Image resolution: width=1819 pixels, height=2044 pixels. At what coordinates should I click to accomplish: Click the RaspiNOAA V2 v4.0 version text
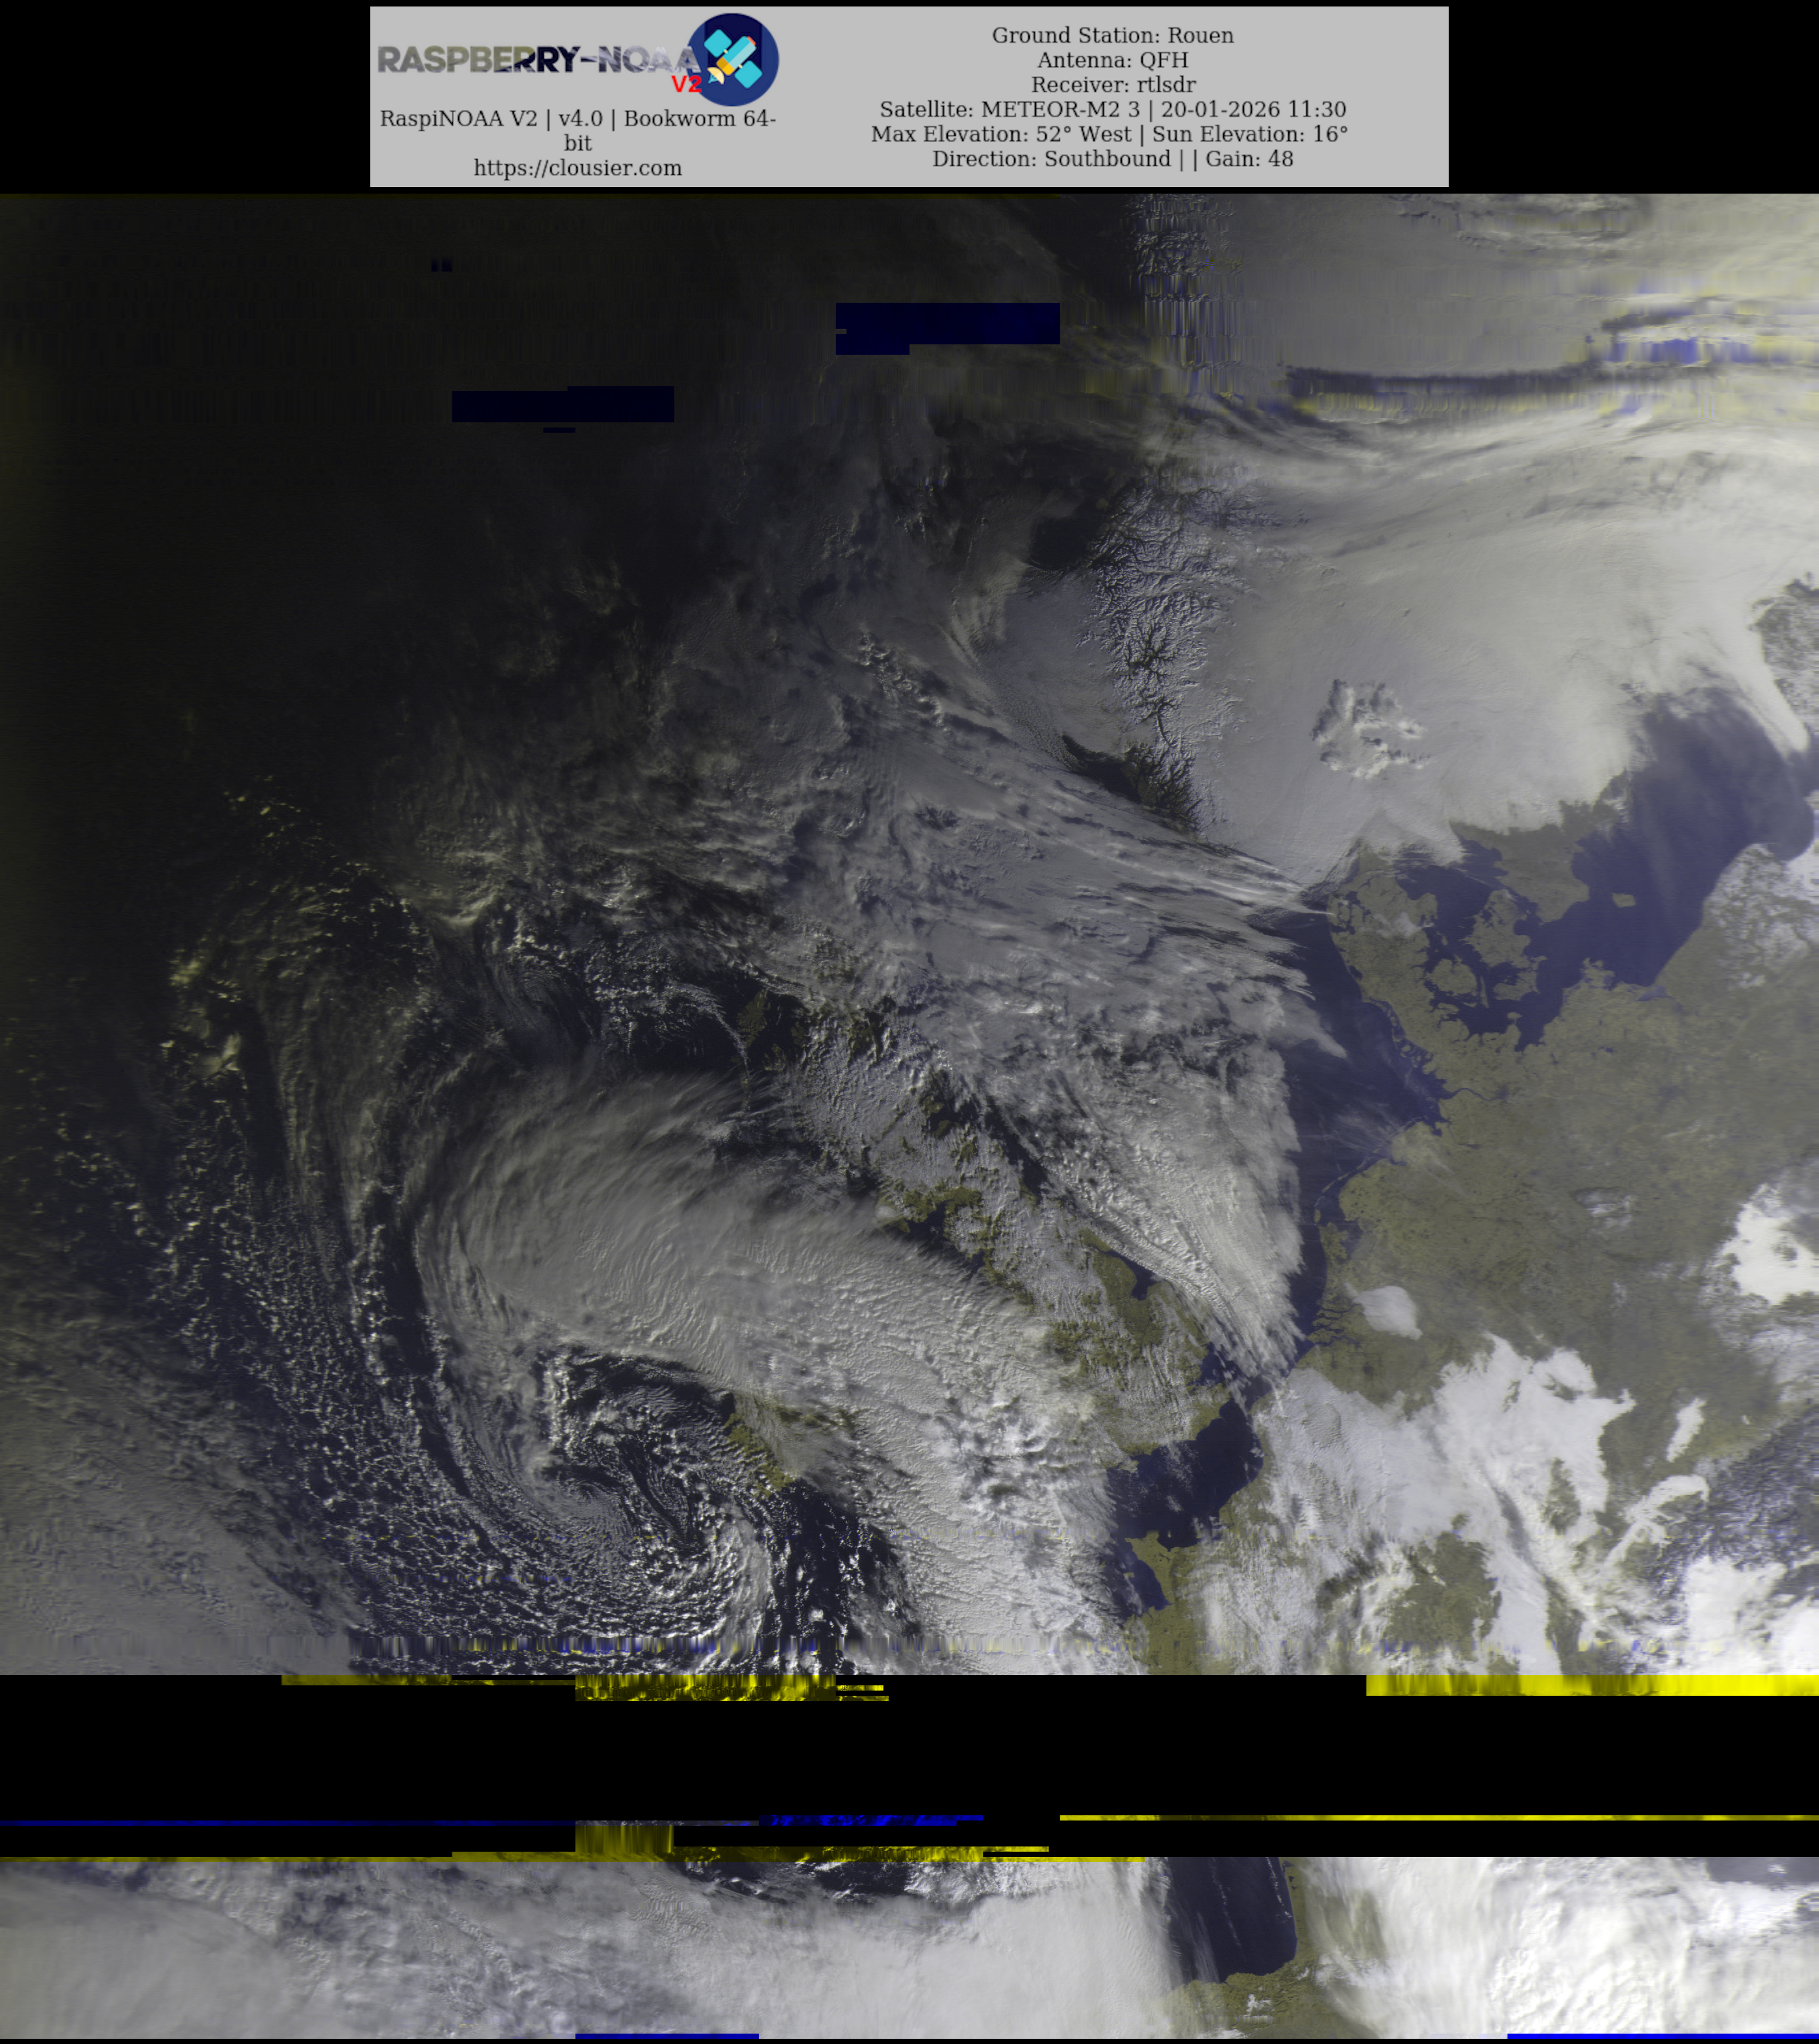[577, 119]
